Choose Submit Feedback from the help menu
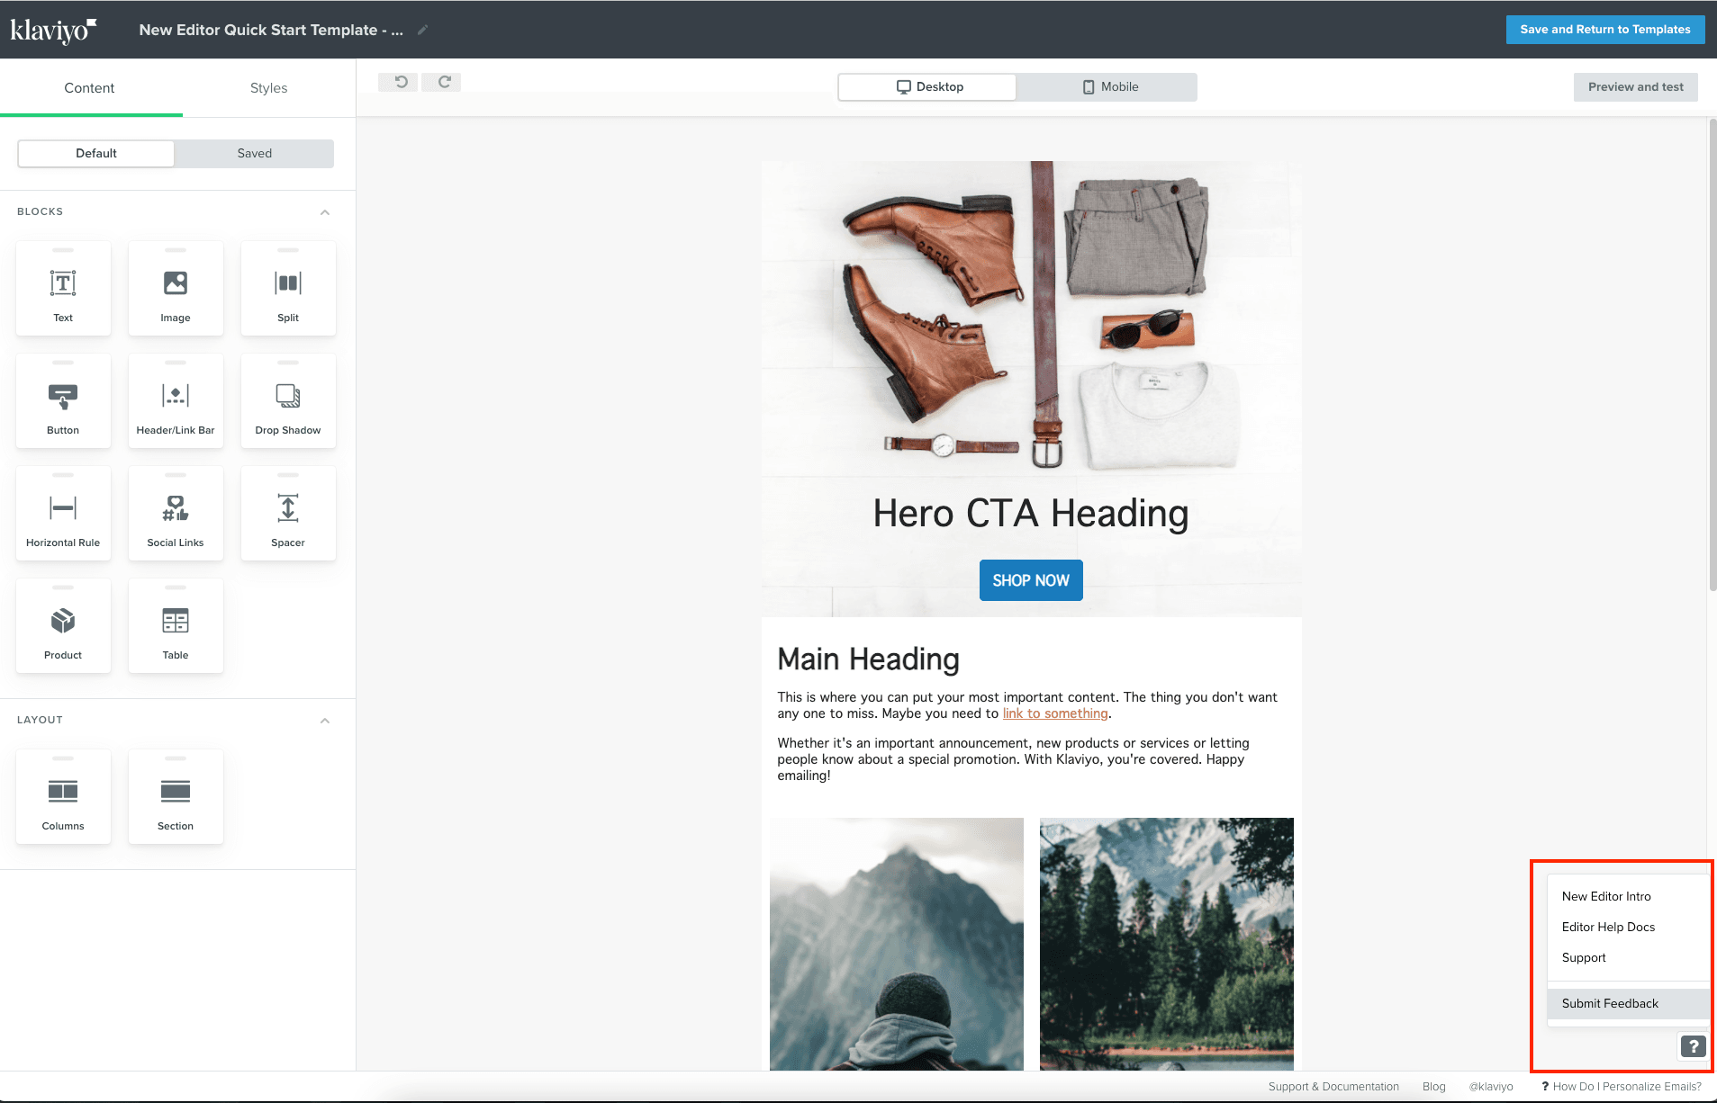The height and width of the screenshot is (1103, 1717). [1609, 1003]
